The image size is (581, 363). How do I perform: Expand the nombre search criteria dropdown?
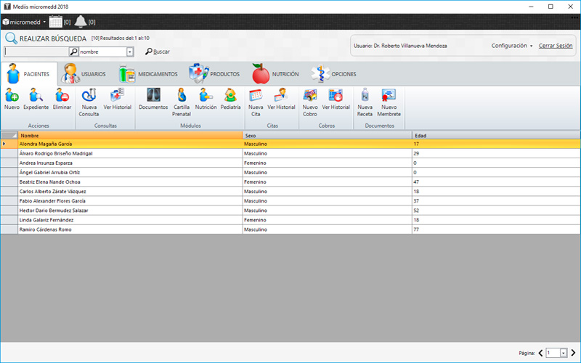click(130, 52)
